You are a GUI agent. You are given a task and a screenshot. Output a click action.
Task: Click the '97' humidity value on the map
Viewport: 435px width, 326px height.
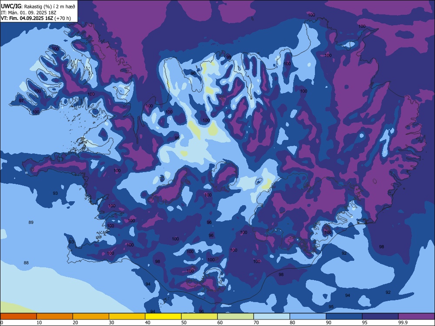pyautogui.click(x=21, y=101)
